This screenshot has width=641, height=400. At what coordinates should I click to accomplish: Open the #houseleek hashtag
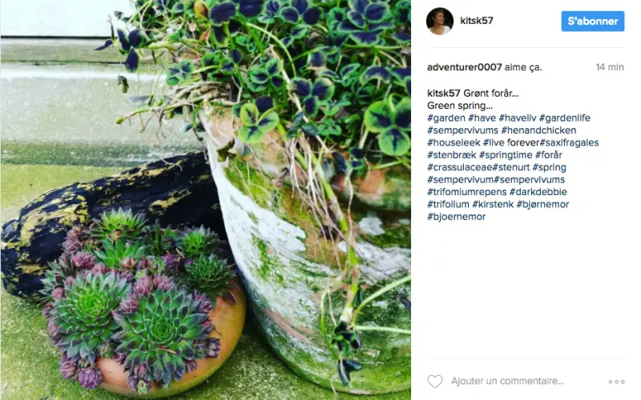pos(454,142)
